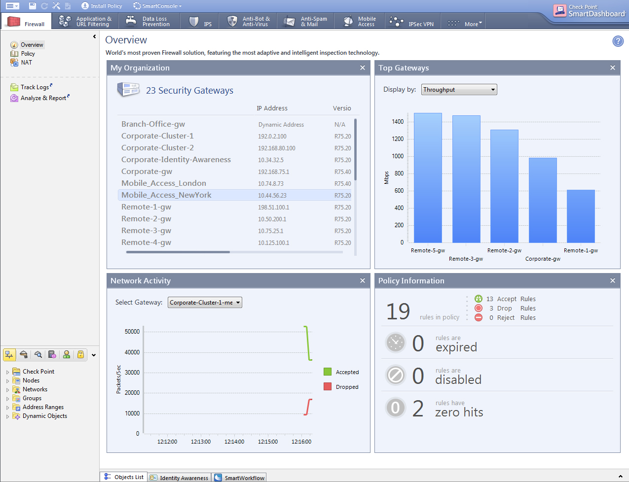629x482 pixels.
Task: Open the Anti-Bot & Anti-Virus tab
Action: (x=249, y=21)
